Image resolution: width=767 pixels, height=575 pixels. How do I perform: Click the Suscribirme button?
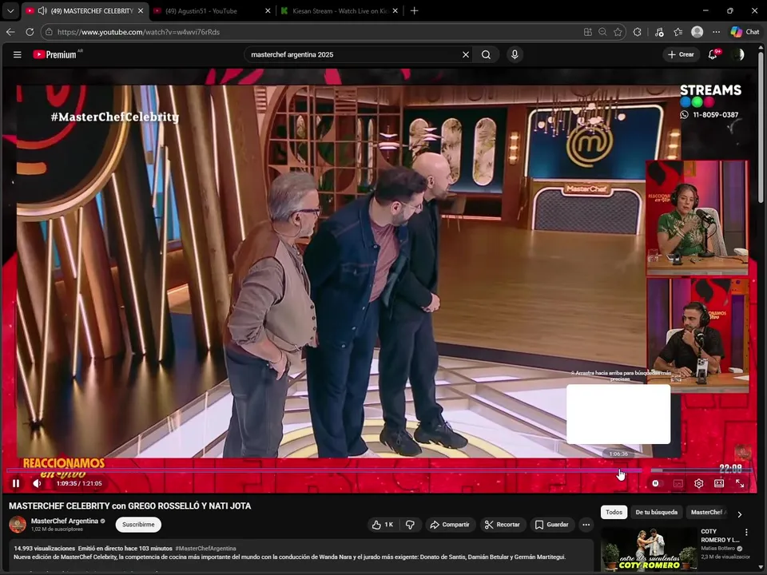[138, 525]
